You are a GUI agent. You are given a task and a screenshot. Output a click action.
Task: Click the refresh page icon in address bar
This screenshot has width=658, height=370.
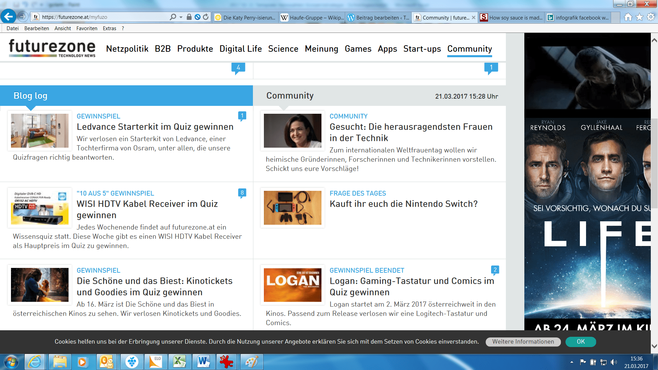point(206,17)
